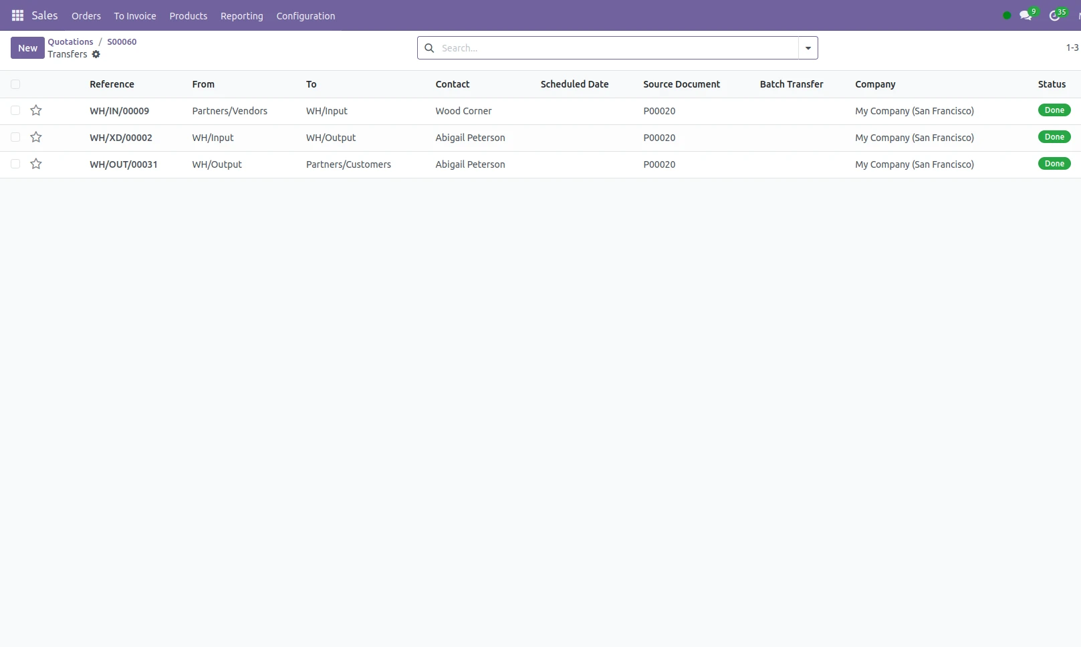This screenshot has width=1081, height=647.
Task: Star the WH/OUT/00031 transfer as favorite
Action: pyautogui.click(x=36, y=164)
